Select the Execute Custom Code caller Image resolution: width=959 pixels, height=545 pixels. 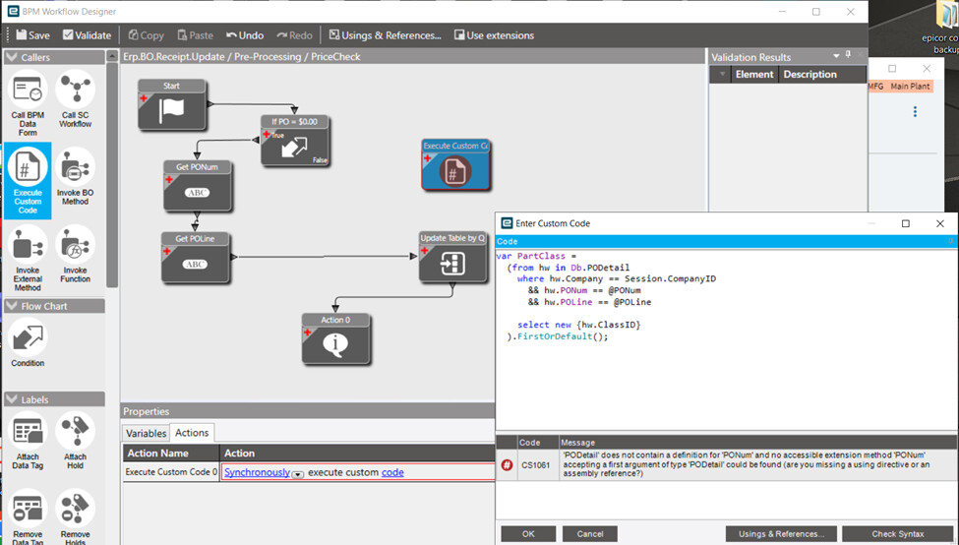28,180
